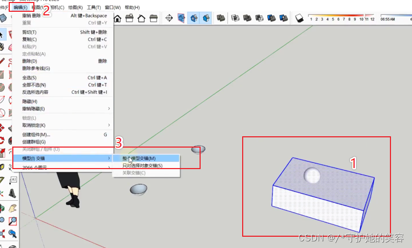Open the 窗口(W) menu

[113, 7]
